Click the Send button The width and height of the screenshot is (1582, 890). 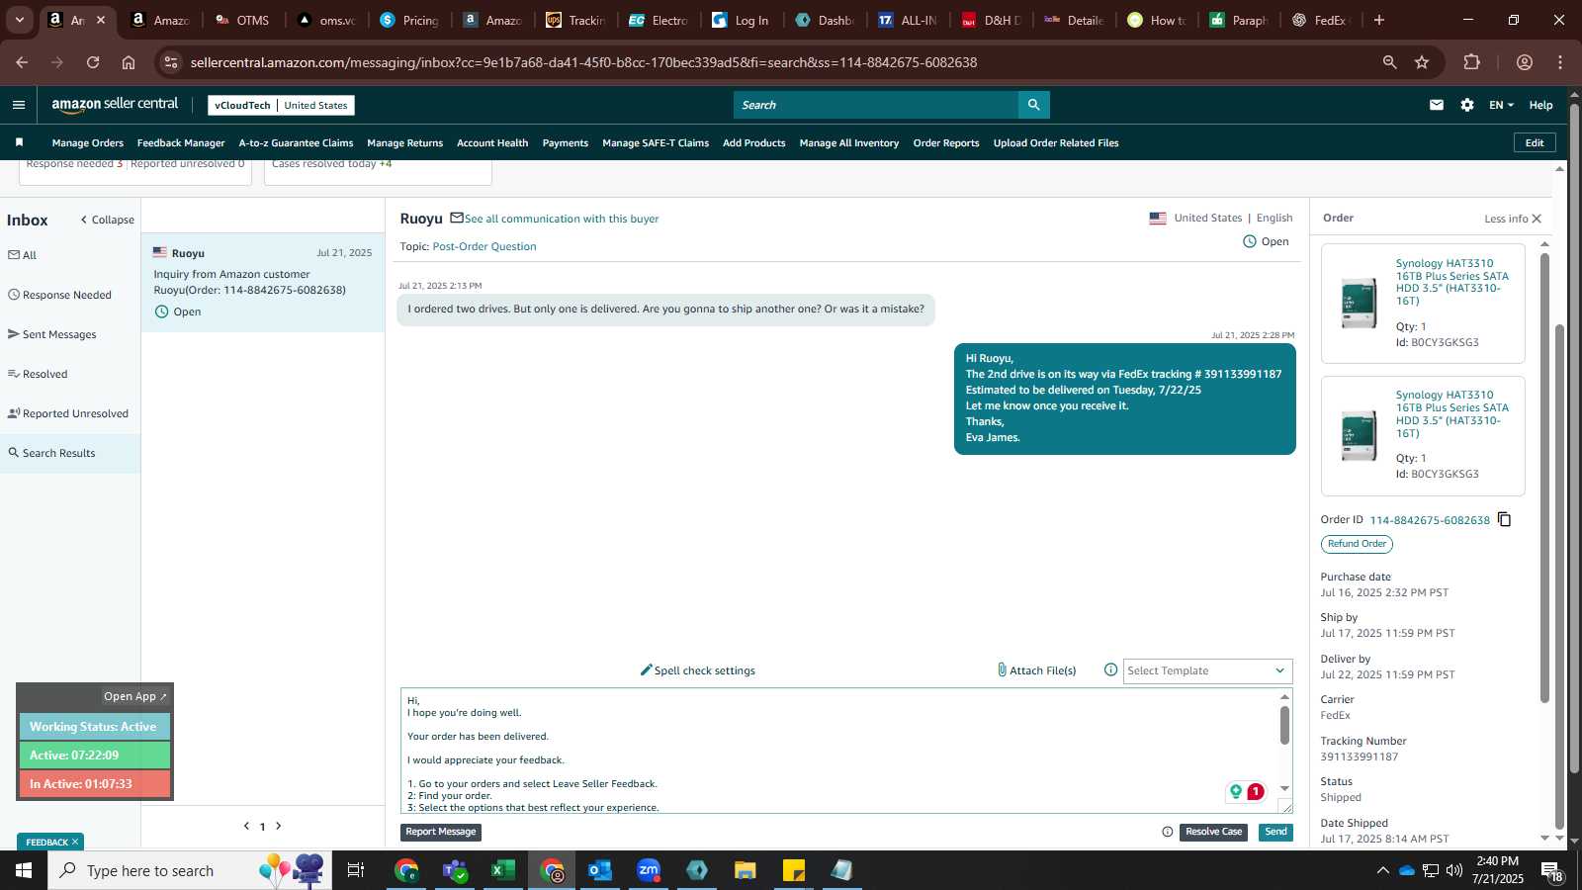coord(1275,832)
